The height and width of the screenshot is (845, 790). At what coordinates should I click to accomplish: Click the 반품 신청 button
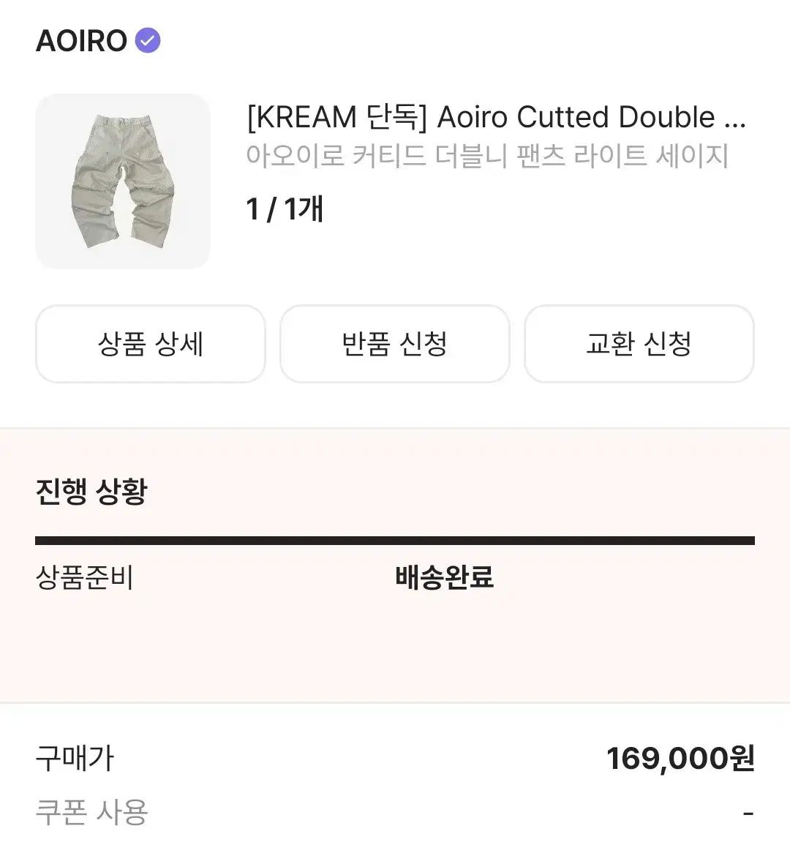tap(394, 344)
